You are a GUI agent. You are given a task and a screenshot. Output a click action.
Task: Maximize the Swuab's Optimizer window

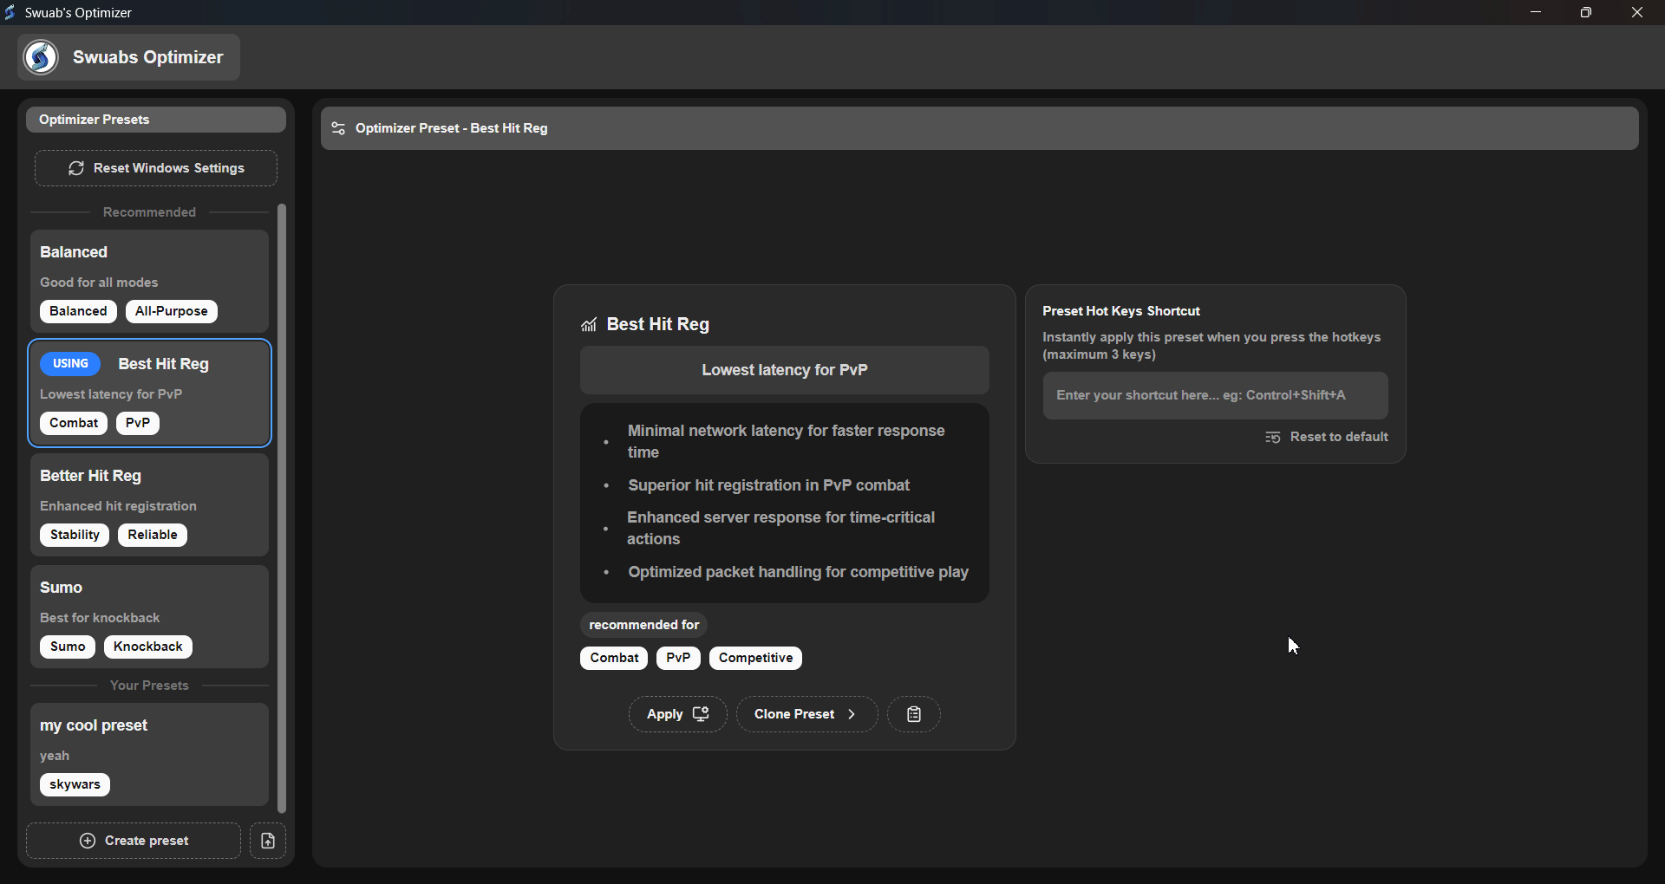pos(1586,12)
